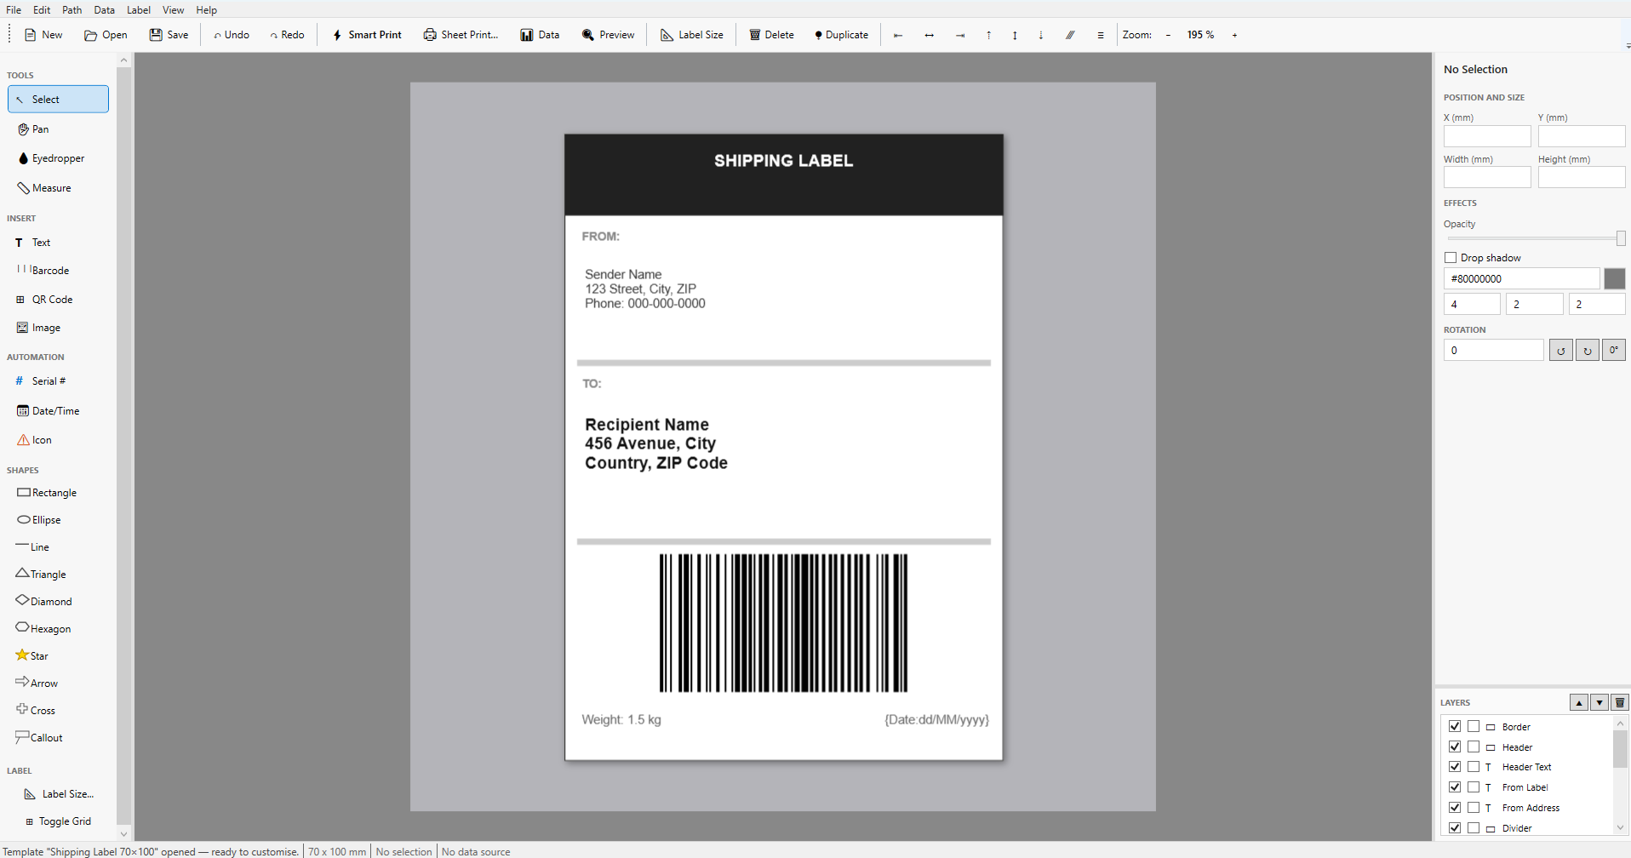Screen dimensions: 1631x858
Task: Open the Edit menu
Action: (42, 9)
